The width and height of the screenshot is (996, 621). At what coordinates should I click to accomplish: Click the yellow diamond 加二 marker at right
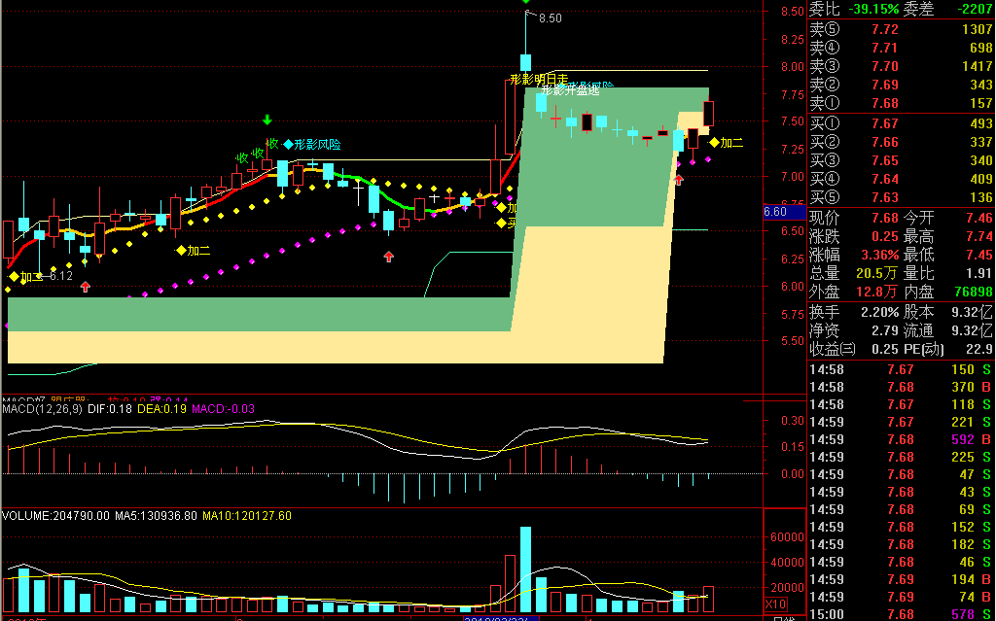tap(727, 143)
